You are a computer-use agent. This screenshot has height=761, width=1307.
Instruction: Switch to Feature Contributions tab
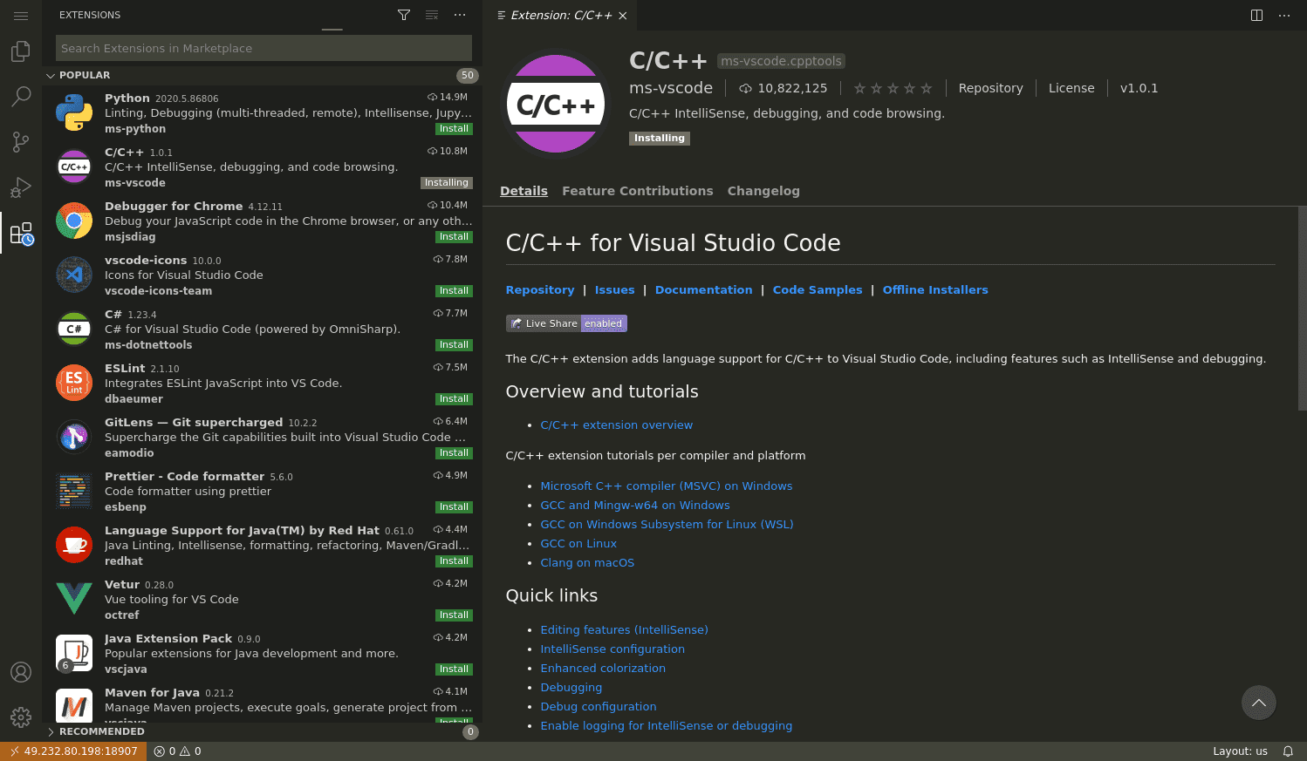pos(638,191)
